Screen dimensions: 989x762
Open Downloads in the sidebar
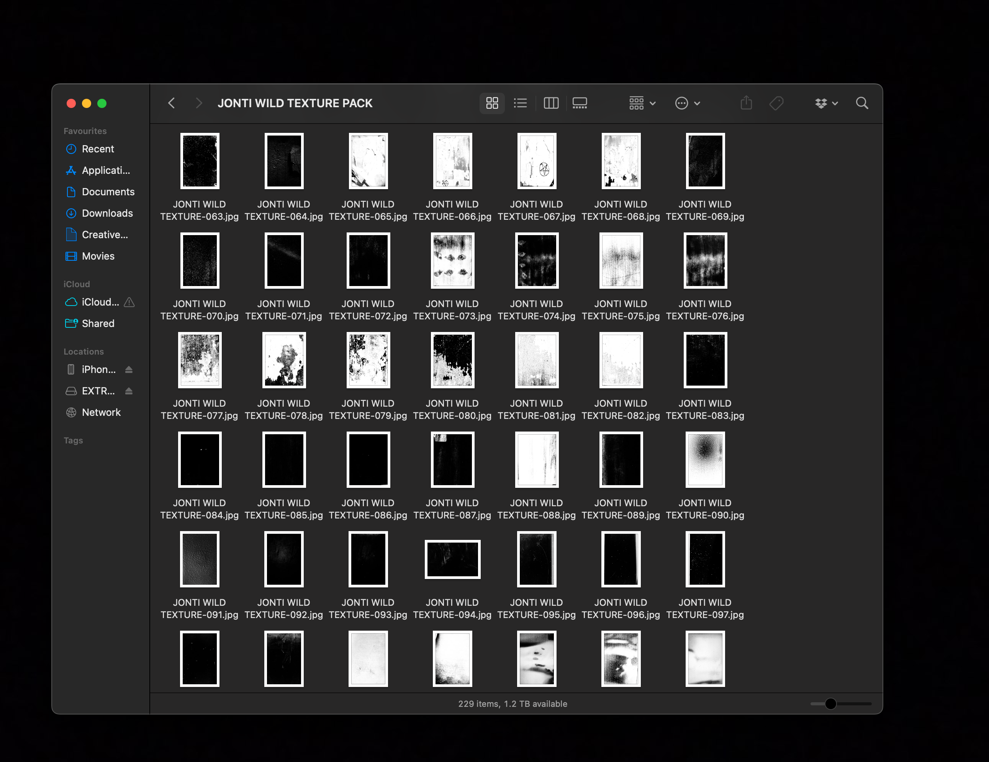[107, 213]
